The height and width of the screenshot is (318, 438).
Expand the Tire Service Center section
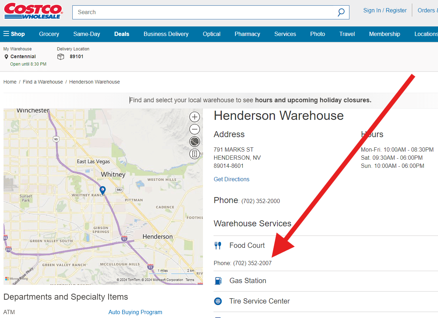click(326, 301)
